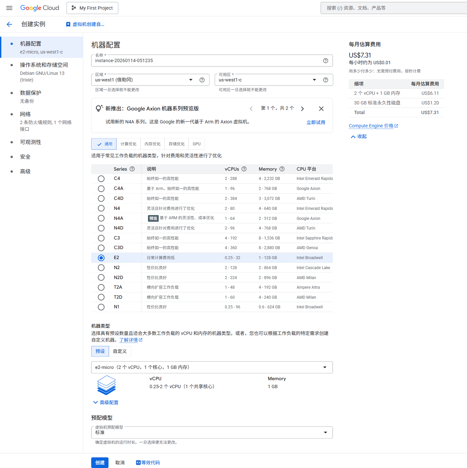Click the instance name input field
Screen dimensions: 467x468
point(206,61)
